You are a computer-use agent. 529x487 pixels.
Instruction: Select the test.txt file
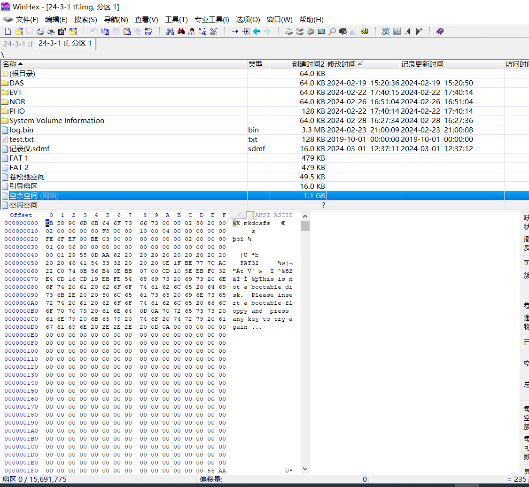[264, 139]
